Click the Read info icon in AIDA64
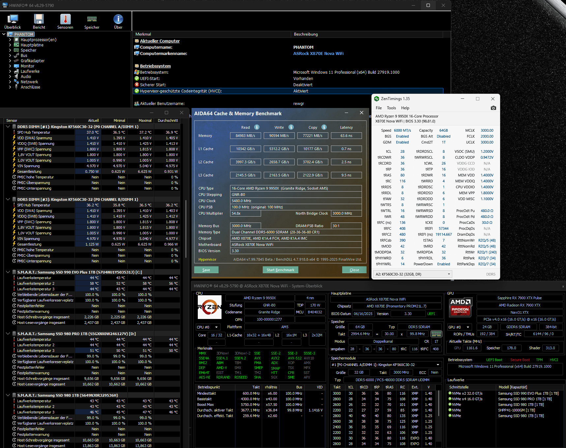566x448 pixels. (257, 127)
